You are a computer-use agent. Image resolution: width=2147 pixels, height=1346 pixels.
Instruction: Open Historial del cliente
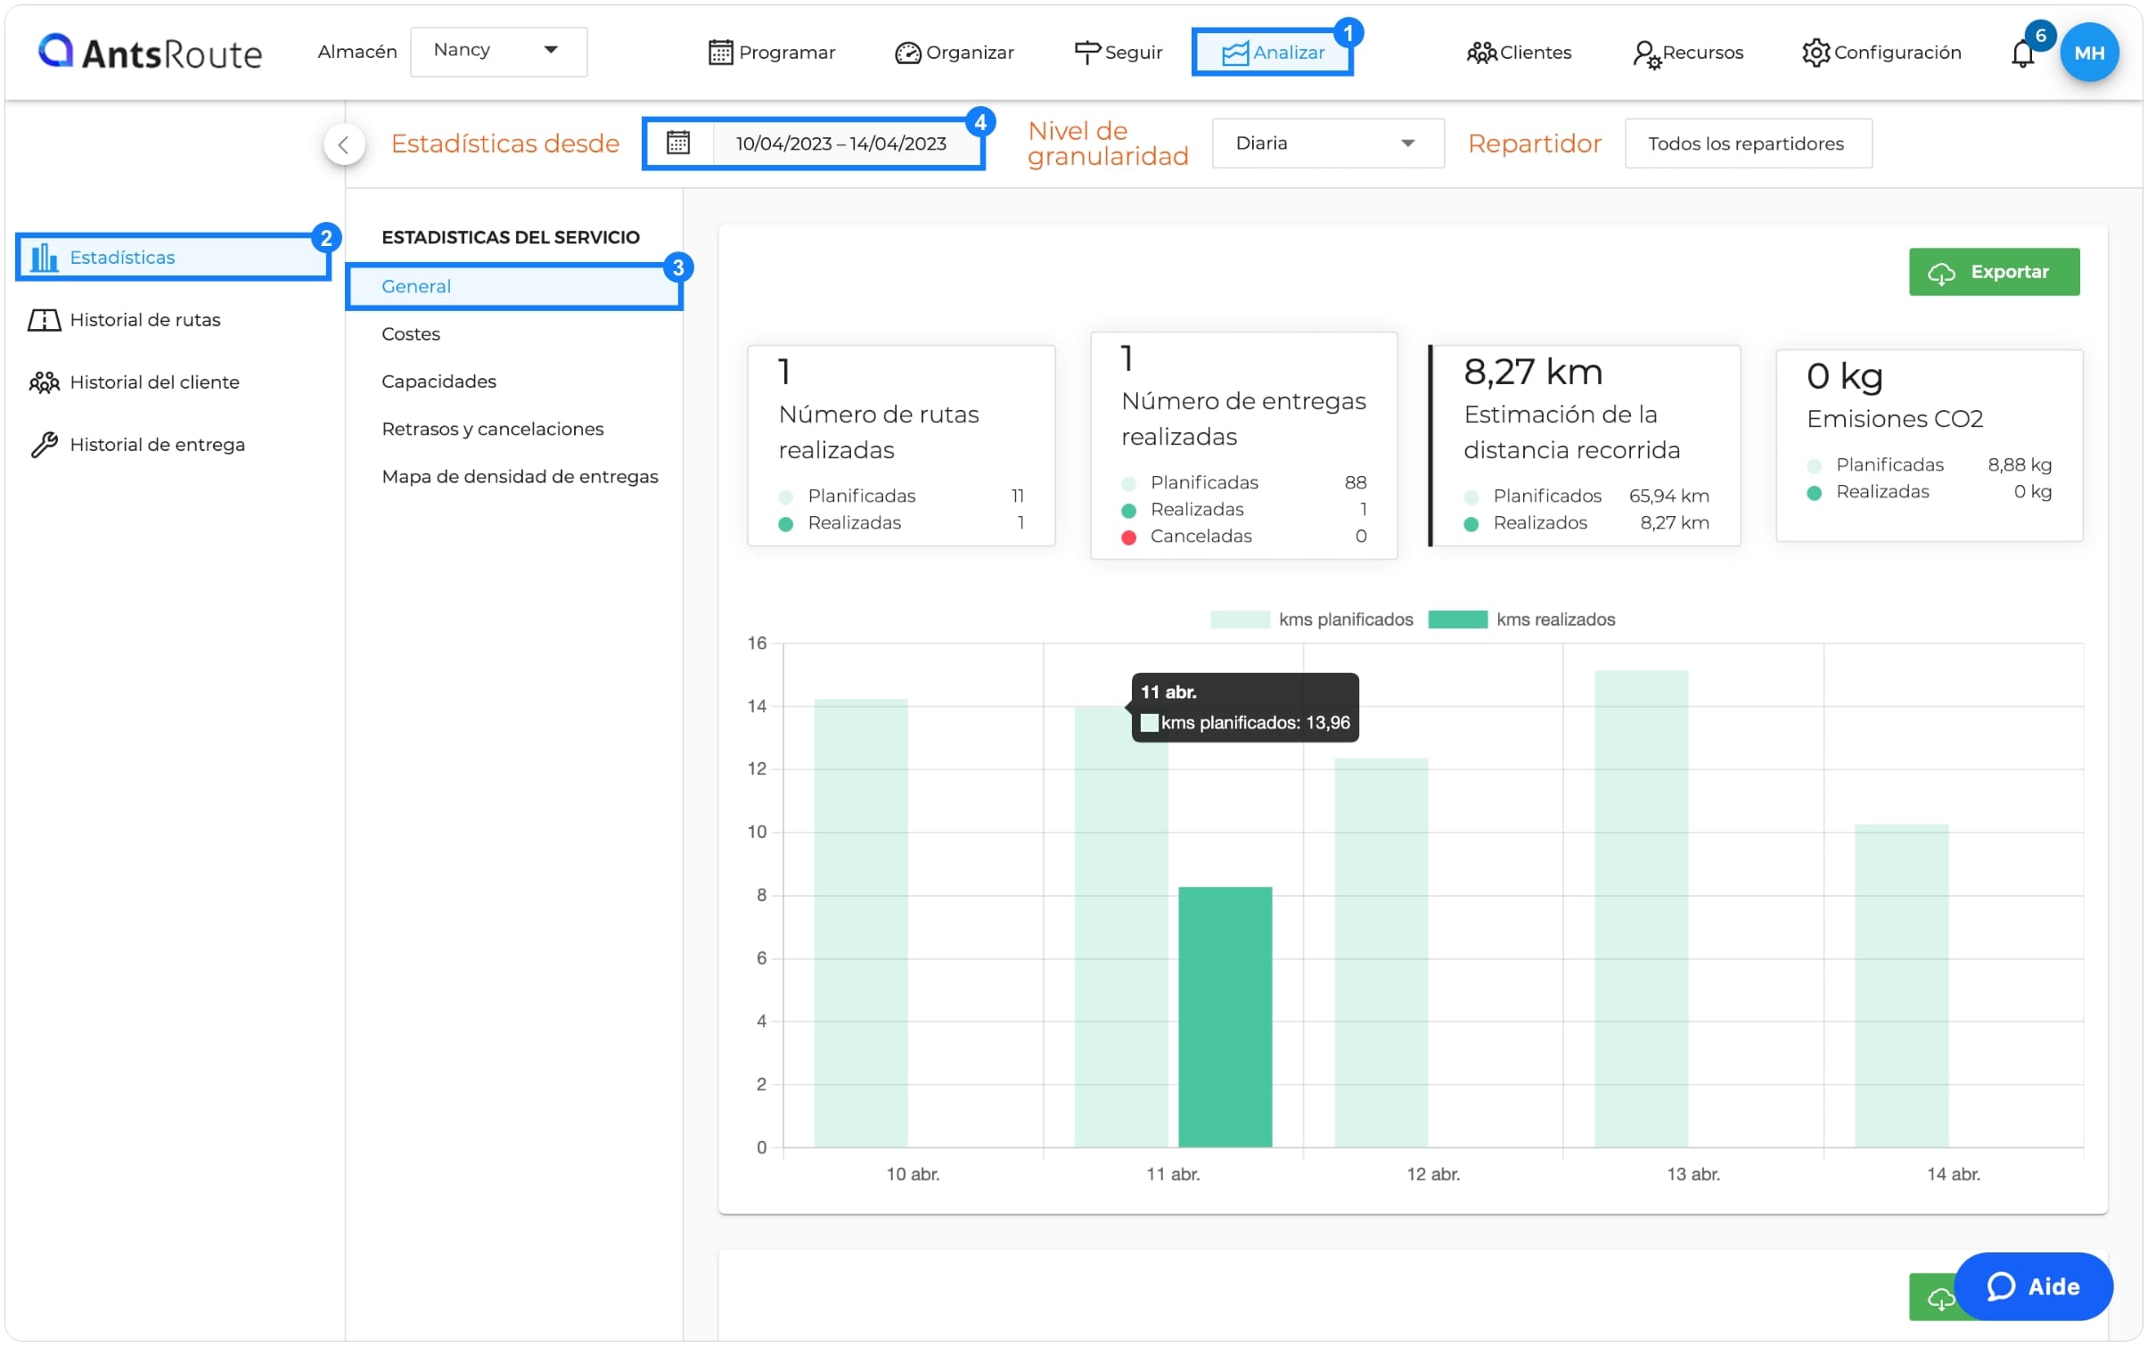(x=134, y=382)
